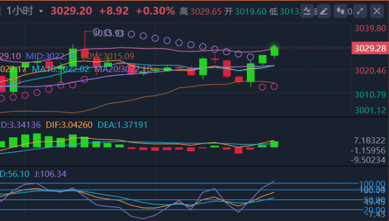Open the 1小时 timeframe dropdown arrow
Screen dimensions: 389x221
tap(41, 12)
